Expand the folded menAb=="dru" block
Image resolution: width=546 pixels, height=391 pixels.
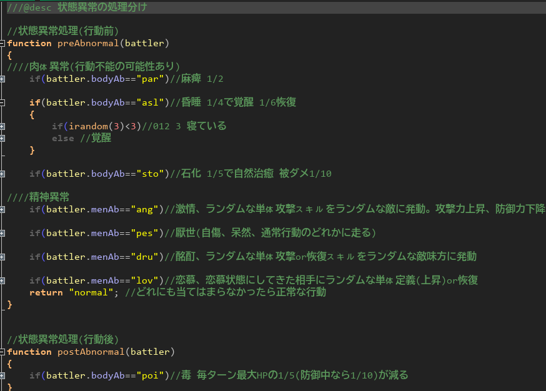[2, 257]
